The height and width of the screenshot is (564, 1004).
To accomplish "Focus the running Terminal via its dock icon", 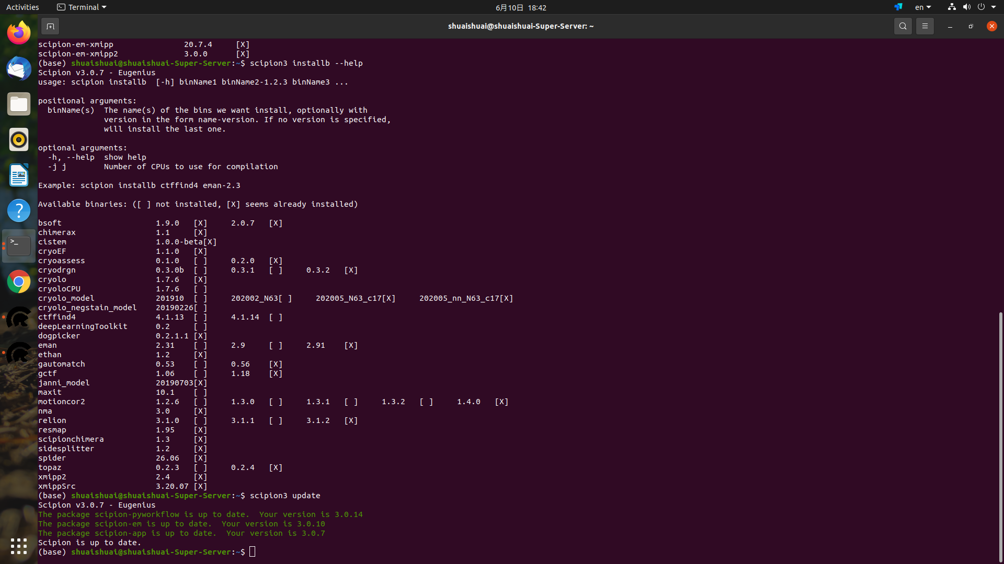I will coord(19,245).
